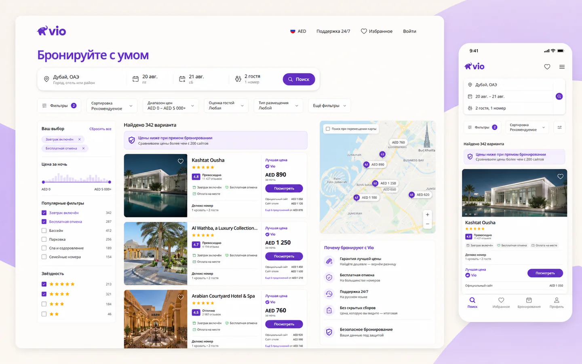
Task: Switch to mobile Бронирования tab
Action: point(529,303)
